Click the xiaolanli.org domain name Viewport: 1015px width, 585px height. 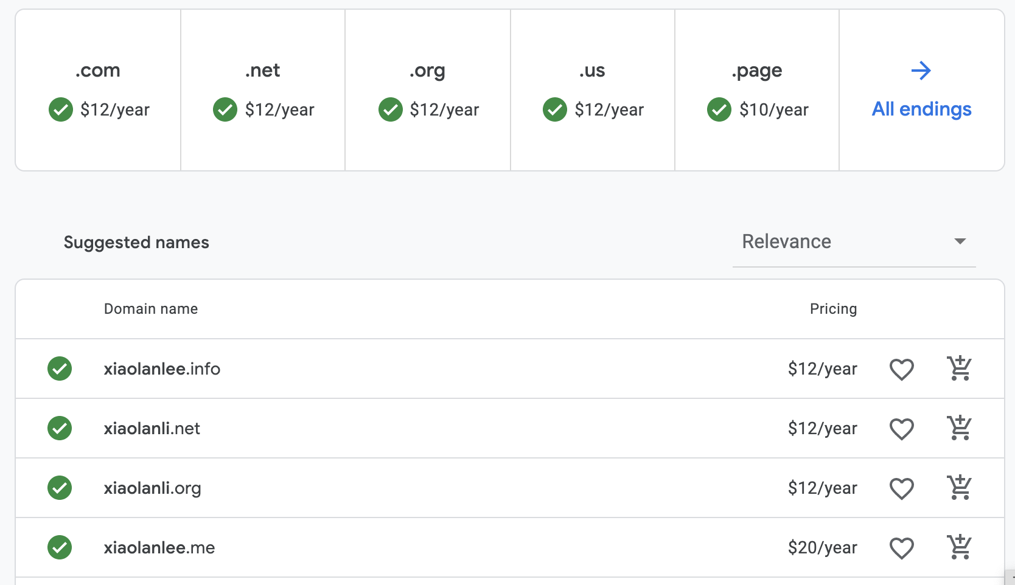pyautogui.click(x=152, y=488)
